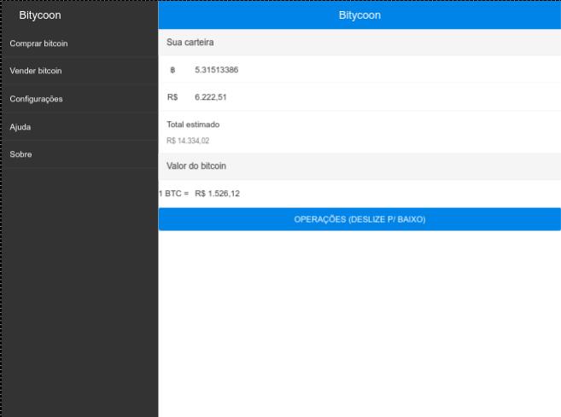
Task: Click the reais balance 6.222,51
Action: coord(210,98)
